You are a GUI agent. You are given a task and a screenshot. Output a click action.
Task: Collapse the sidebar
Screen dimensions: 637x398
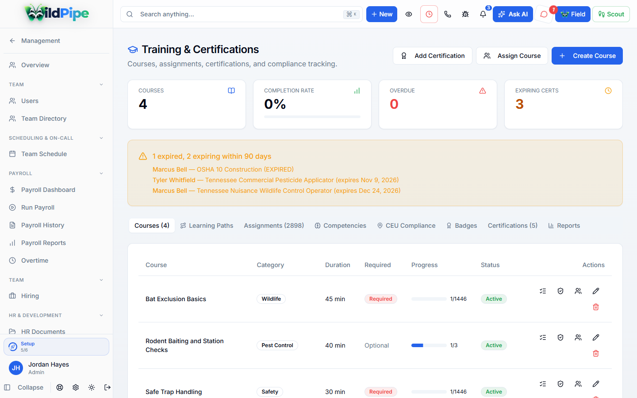(x=24, y=387)
